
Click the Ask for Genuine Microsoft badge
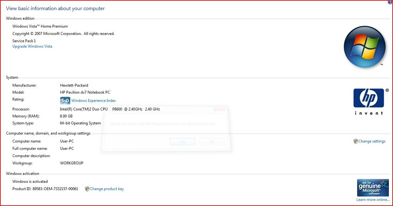point(373,188)
